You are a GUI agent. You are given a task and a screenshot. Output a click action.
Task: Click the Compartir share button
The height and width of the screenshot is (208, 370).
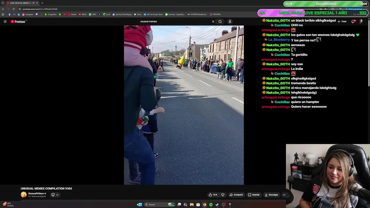(x=236, y=195)
